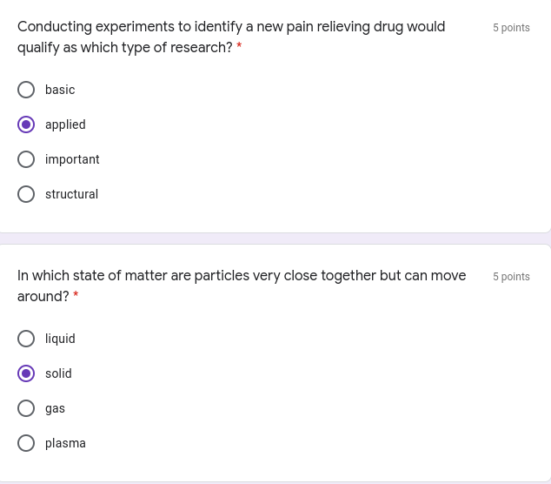
Task: Click '5 points' label on research question
Action: click(x=511, y=28)
